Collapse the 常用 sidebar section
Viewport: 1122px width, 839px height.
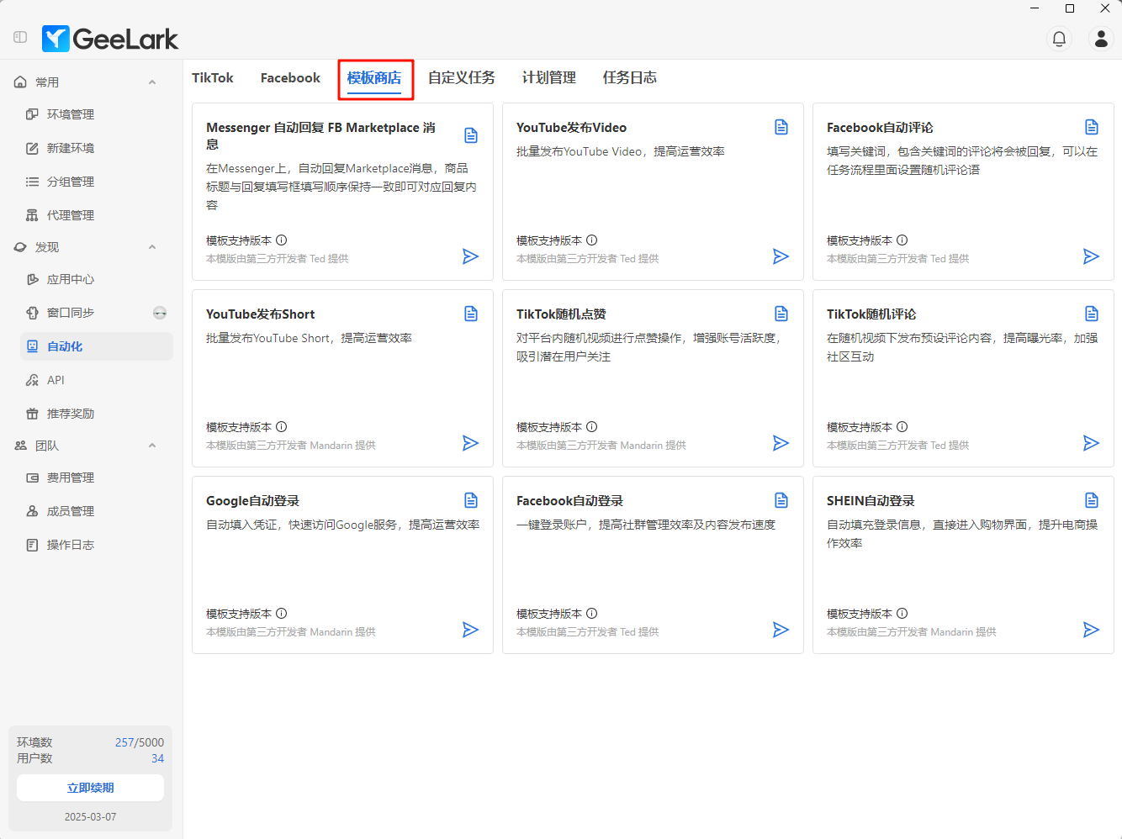point(152,82)
